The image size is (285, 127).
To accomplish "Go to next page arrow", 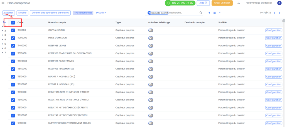I will pos(279,13).
